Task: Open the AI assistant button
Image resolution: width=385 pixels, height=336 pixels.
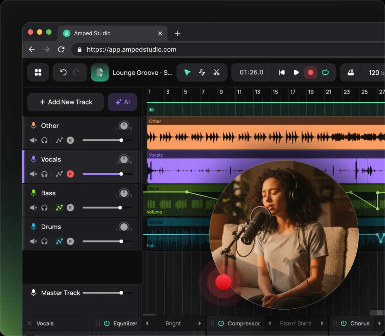Action: point(123,102)
